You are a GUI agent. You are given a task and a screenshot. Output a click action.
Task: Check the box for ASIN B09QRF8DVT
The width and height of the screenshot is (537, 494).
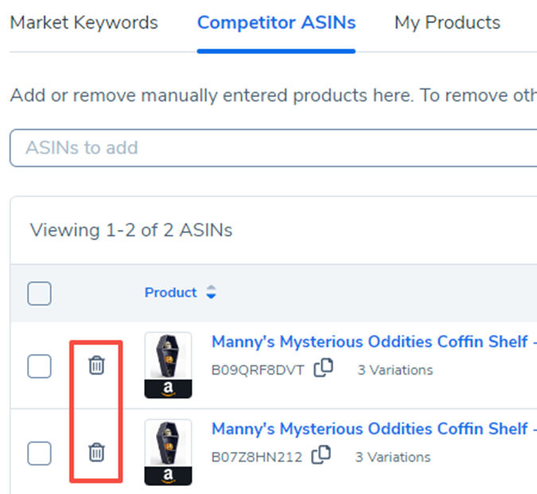click(x=39, y=366)
